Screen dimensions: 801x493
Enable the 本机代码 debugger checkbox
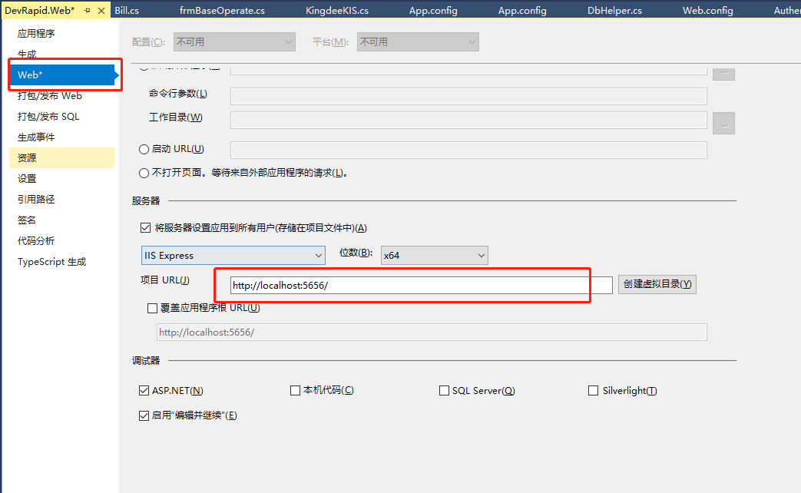coord(295,390)
